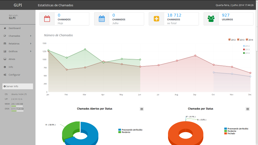Click the GLPI logo link in header

pyautogui.click(x=18, y=5)
